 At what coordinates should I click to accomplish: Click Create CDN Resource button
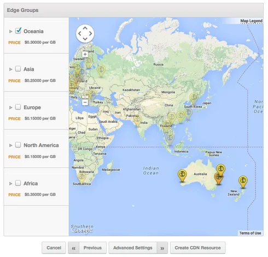tap(197, 248)
